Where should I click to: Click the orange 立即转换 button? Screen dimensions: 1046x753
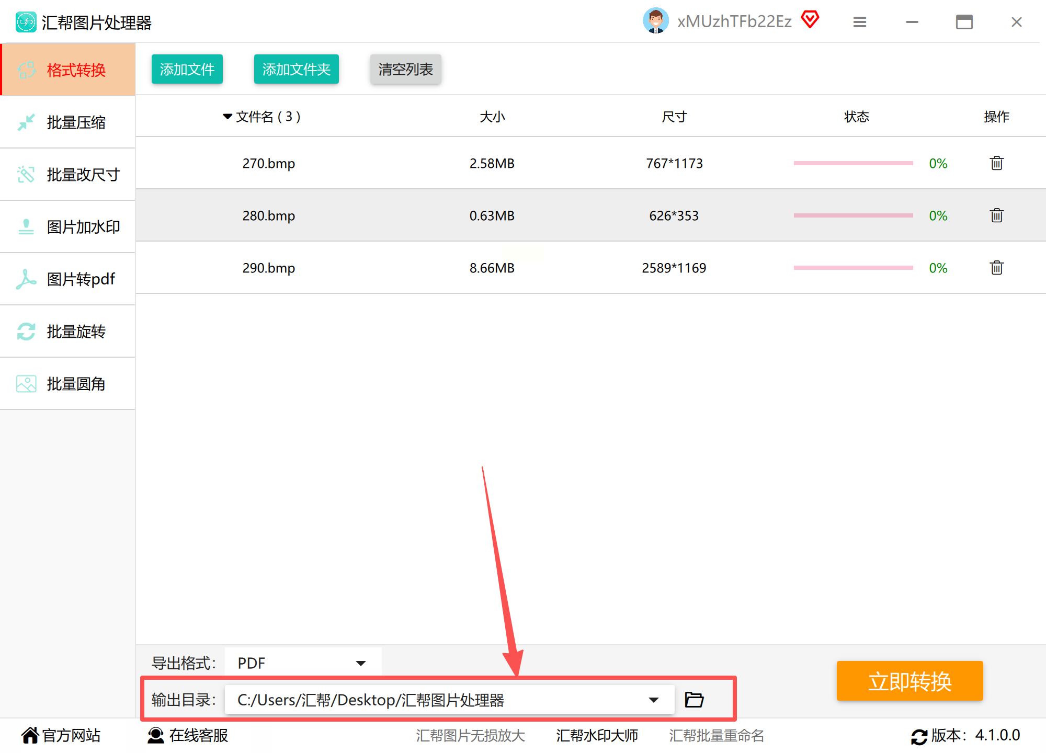click(909, 681)
